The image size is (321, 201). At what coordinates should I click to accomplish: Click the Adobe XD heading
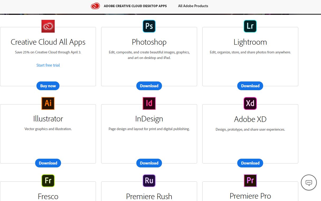click(x=250, y=119)
